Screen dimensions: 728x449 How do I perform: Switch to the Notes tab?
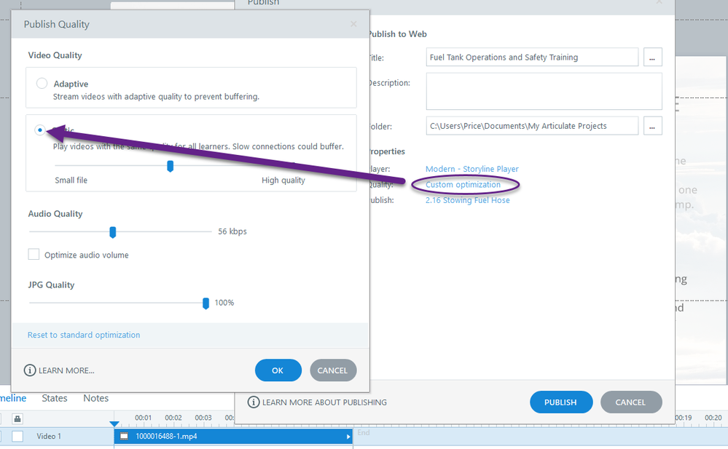pyautogui.click(x=95, y=398)
